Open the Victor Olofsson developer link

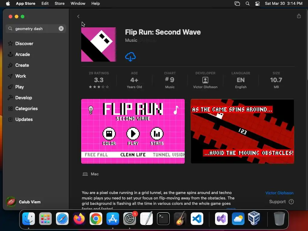(279, 193)
